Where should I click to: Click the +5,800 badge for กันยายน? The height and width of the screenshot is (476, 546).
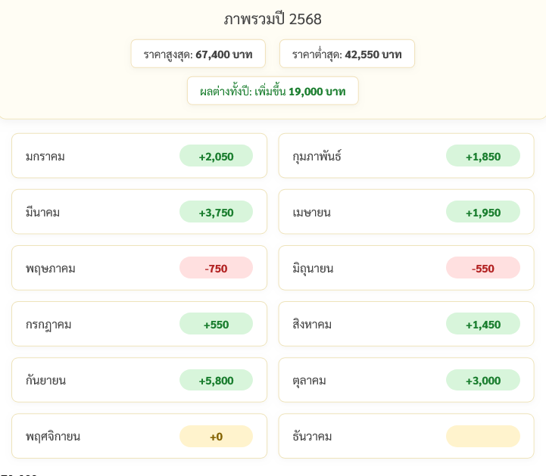click(x=216, y=381)
